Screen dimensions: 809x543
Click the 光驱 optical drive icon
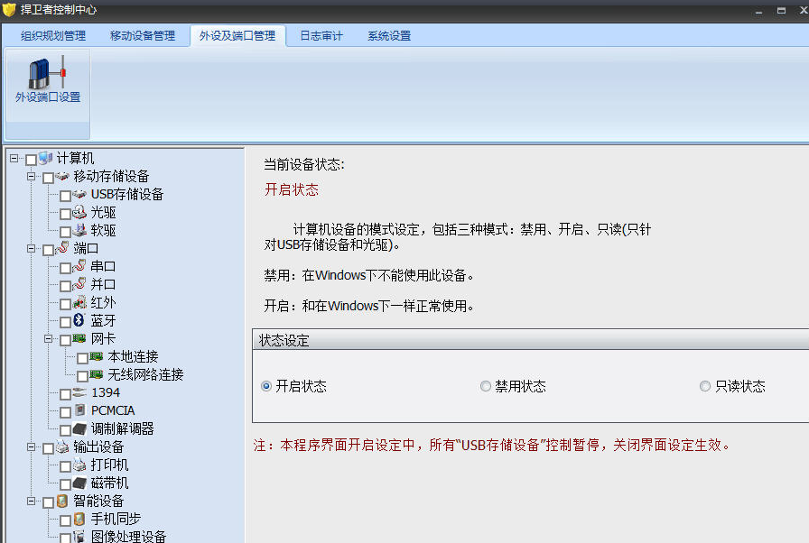(x=80, y=212)
